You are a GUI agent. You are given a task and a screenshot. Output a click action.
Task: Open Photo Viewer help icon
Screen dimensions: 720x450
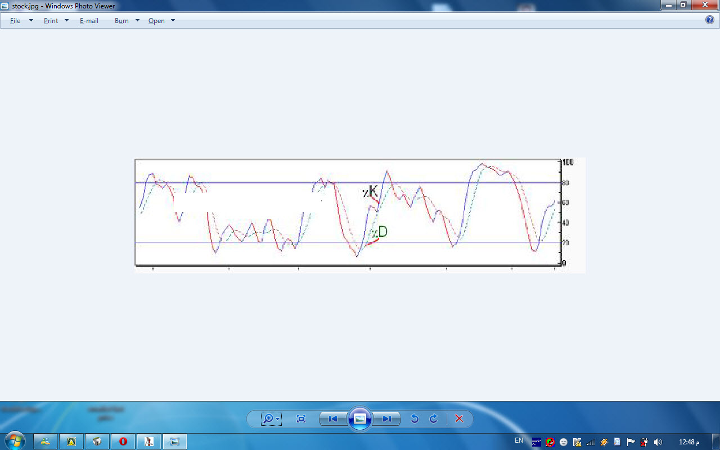(710, 20)
